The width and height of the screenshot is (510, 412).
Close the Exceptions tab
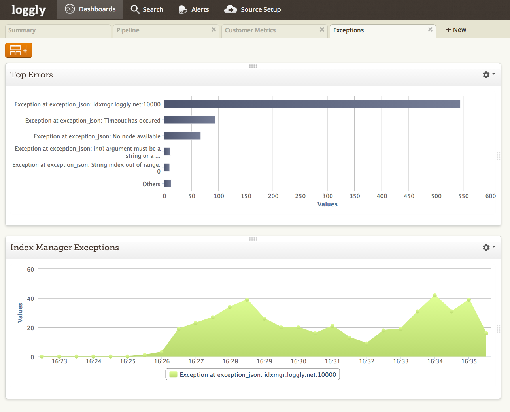click(430, 30)
